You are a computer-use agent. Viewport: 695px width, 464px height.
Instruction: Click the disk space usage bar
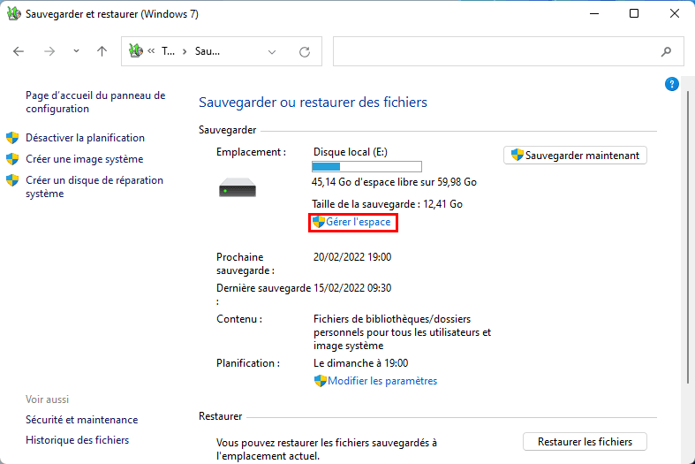click(x=366, y=167)
